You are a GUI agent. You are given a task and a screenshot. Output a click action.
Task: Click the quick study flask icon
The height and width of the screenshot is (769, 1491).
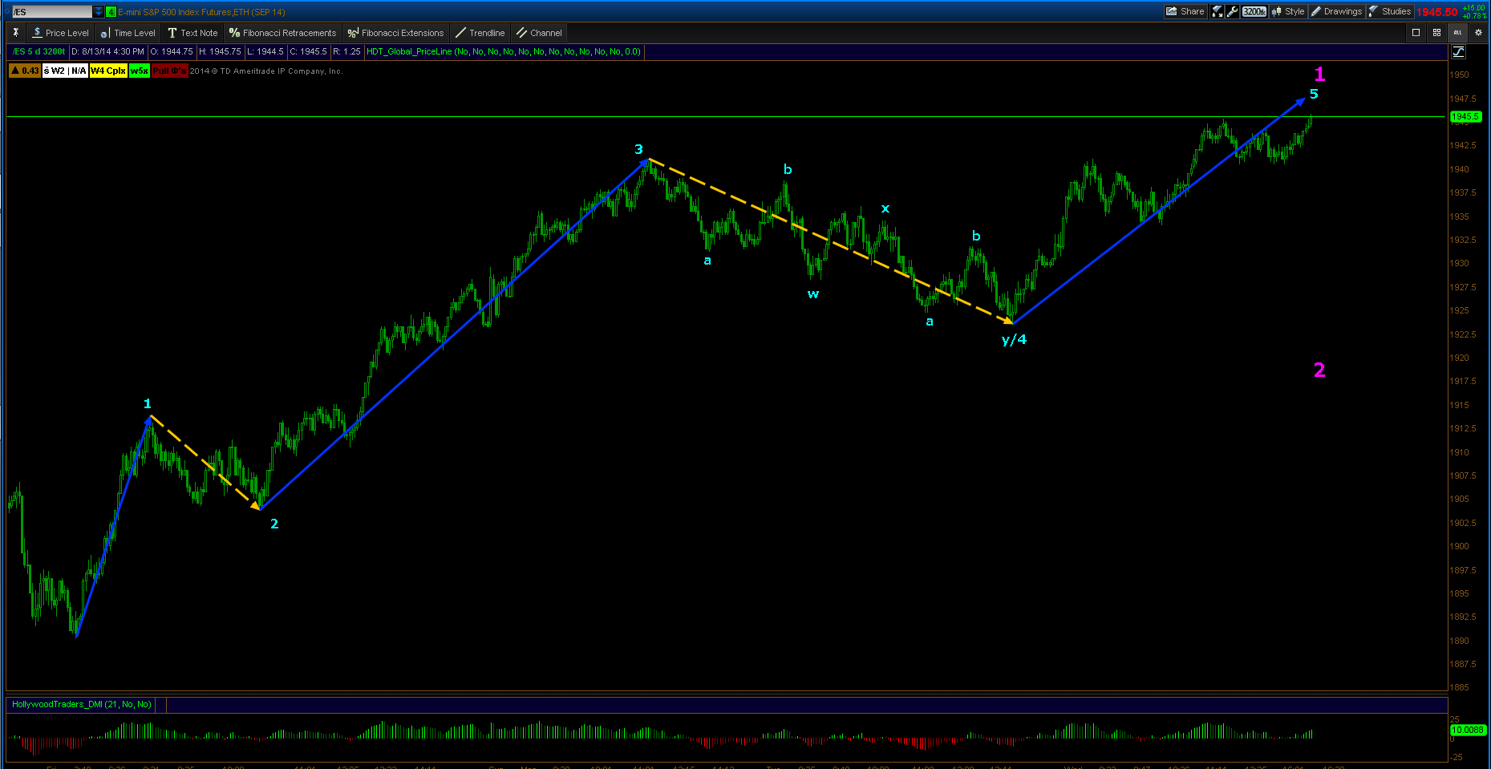(x=1218, y=11)
